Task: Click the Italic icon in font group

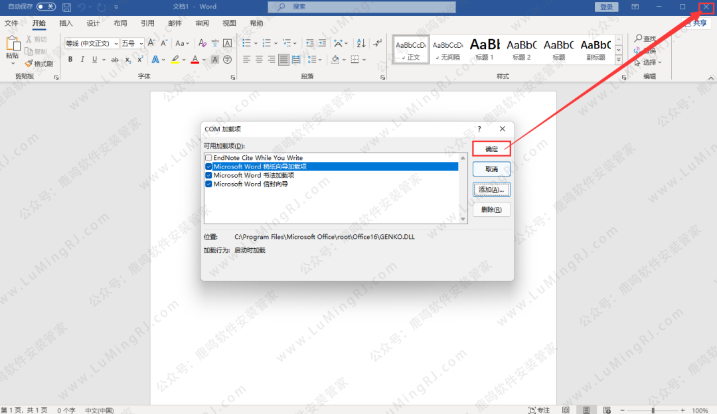Action: (x=82, y=59)
